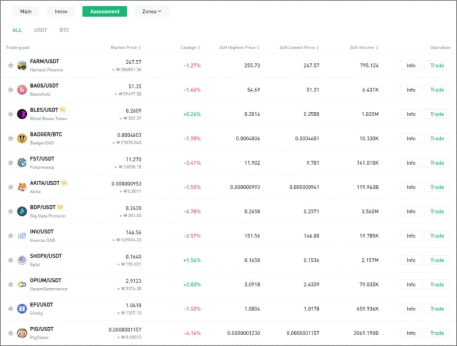
Task: Filter pairs by the USDT tab
Action: tap(41, 30)
